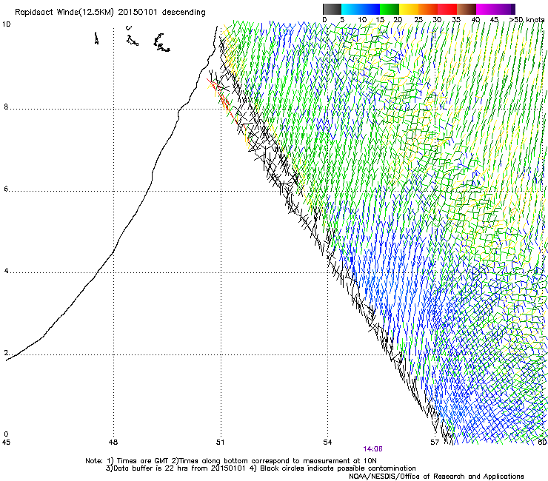The height and width of the screenshot is (481, 548).
Task: Click the red wind barbs near coast
Action: [x=224, y=103]
